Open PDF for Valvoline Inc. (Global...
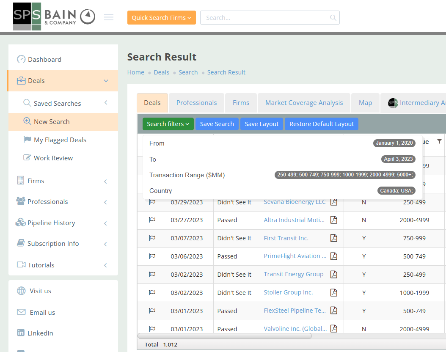446x352 pixels. pyautogui.click(x=333, y=329)
